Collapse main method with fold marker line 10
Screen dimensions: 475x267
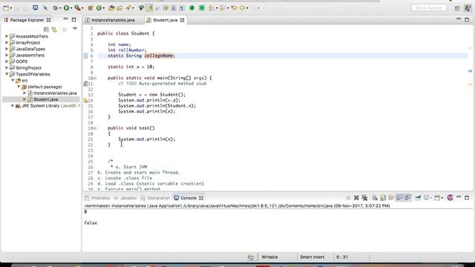click(95, 78)
